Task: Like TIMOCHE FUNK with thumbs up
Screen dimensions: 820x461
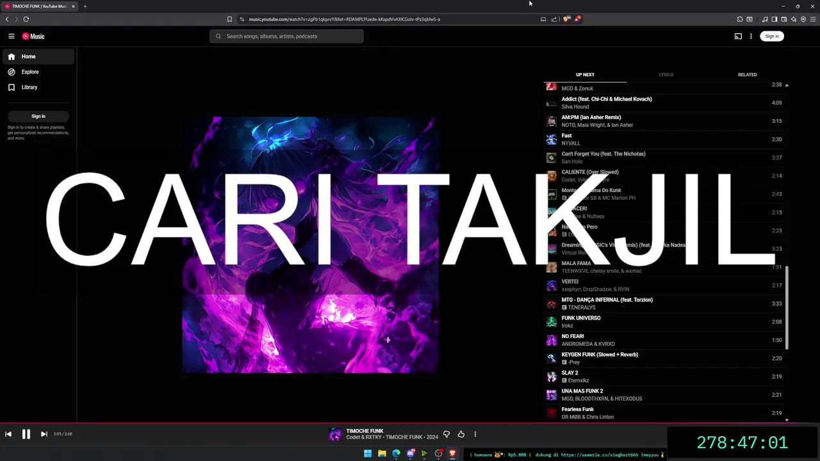Action: click(461, 434)
